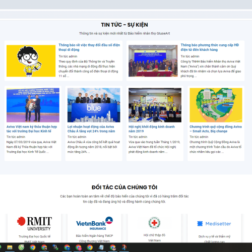Image resolution: width=252 pixels, height=252 pixels.
Task: Open 'Hội nghị khởi động kinh doanh năm 2019' article
Action: pos(152,129)
